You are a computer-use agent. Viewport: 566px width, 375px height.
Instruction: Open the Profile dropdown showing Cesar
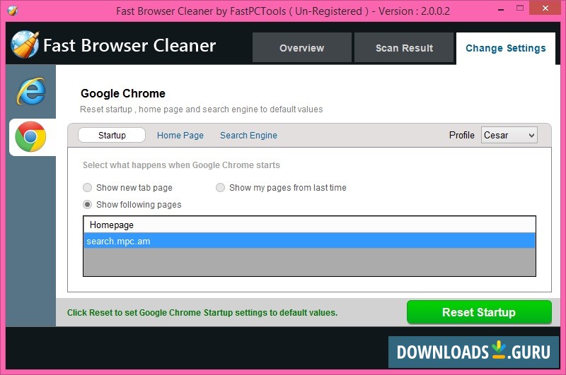pyautogui.click(x=509, y=135)
